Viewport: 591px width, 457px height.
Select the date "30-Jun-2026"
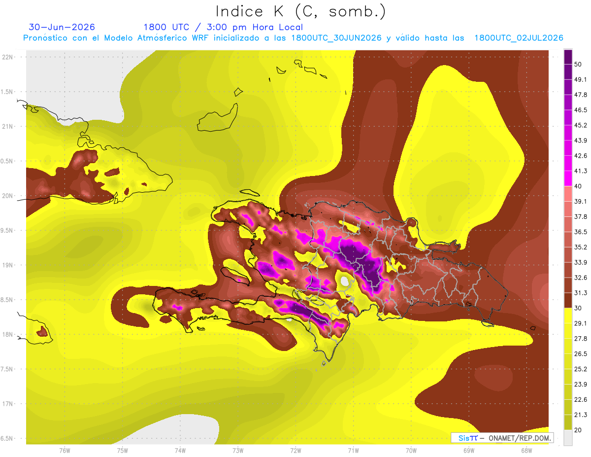tap(62, 27)
